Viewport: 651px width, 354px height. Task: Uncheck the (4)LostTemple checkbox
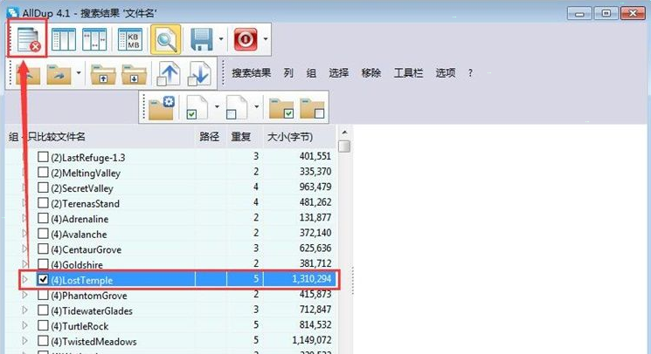click(x=43, y=280)
